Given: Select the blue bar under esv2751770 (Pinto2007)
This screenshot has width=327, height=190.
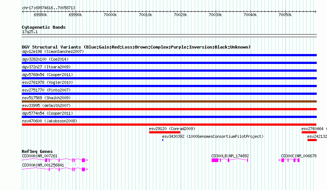Looking at the screenshot, I should [x=169, y=94].
